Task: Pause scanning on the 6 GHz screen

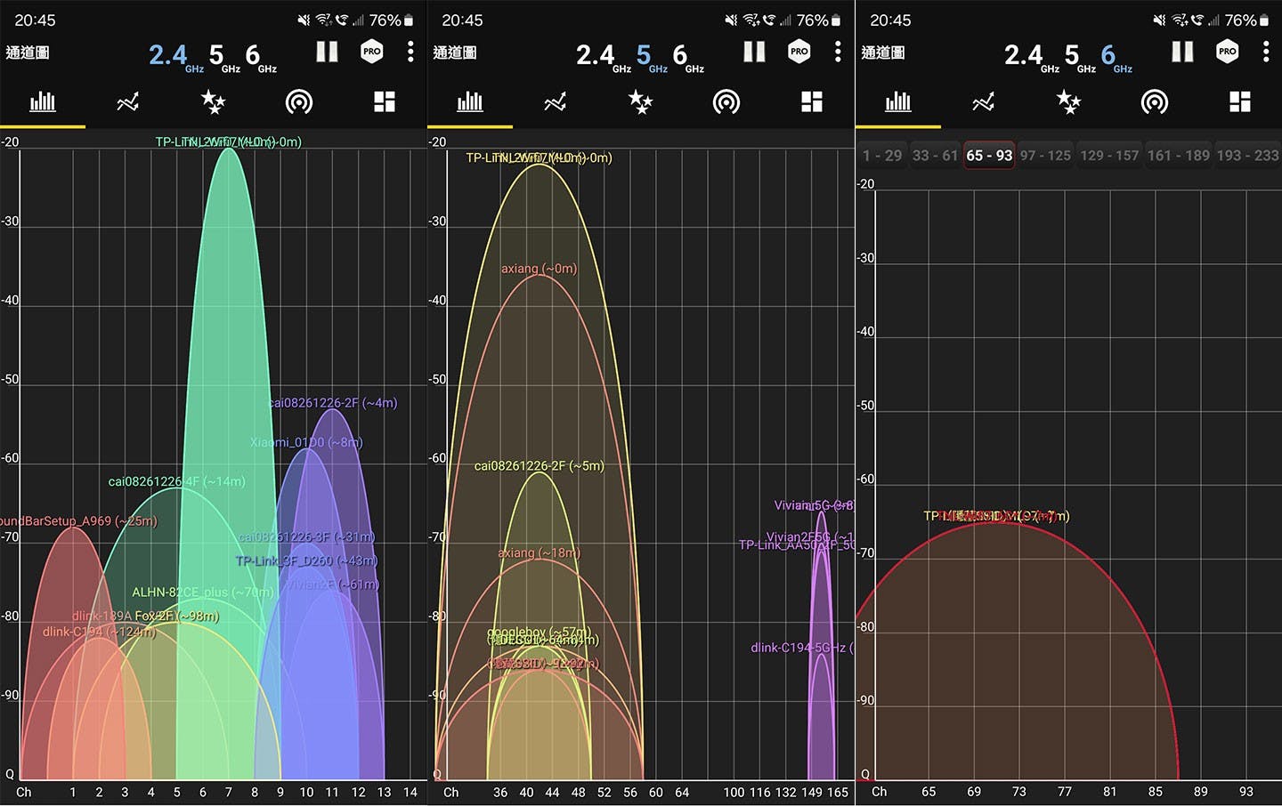Action: pyautogui.click(x=1182, y=52)
